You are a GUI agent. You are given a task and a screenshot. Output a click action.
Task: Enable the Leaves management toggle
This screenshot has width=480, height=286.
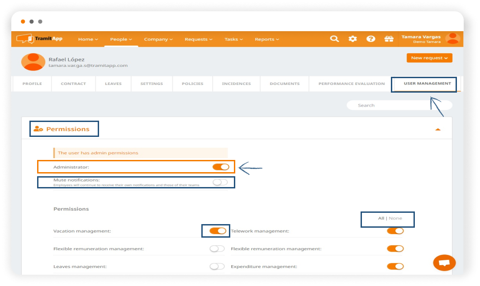[217, 267]
